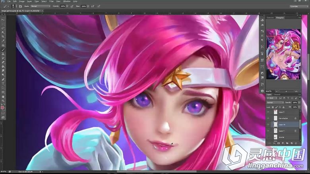
Task: Toggle visibility of hair shadow layer
Action: [268, 118]
